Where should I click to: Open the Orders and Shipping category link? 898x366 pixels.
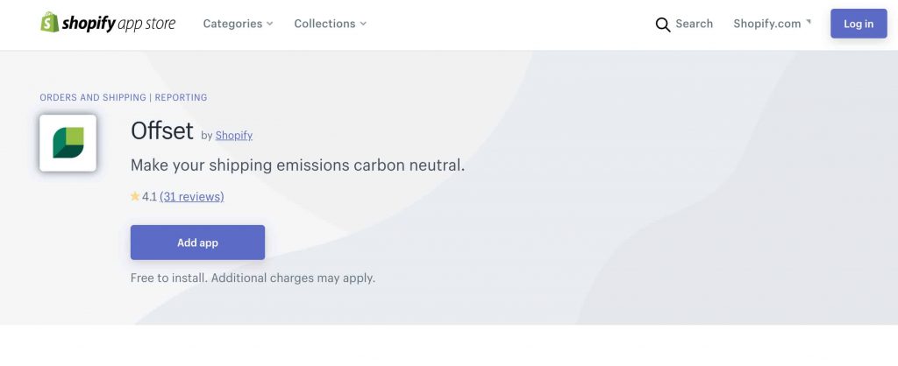[x=93, y=97]
